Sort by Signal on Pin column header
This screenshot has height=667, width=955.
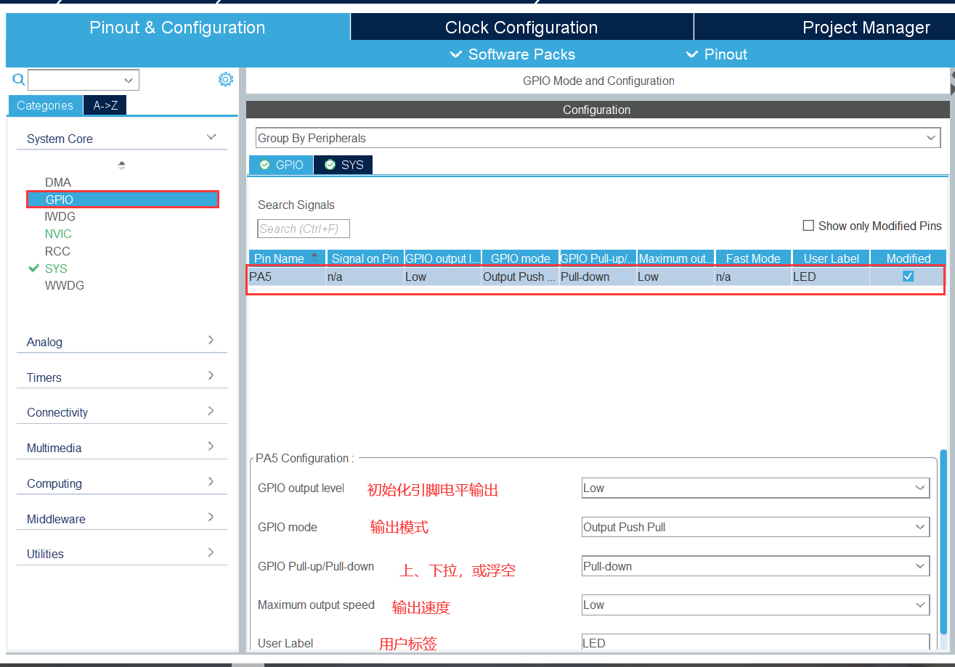click(365, 258)
